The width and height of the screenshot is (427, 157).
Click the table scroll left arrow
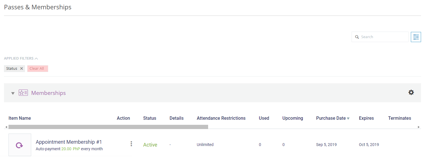(x=6, y=127)
